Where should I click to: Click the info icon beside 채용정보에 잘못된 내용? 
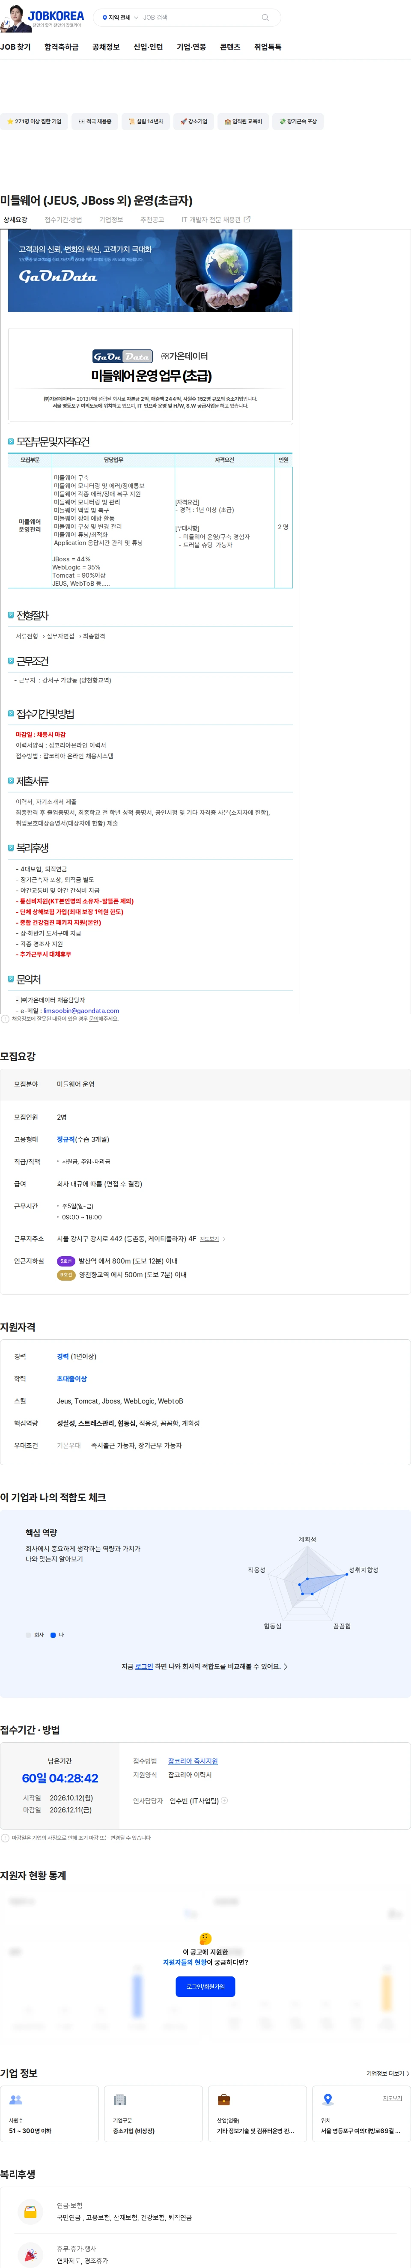click(x=5, y=1019)
